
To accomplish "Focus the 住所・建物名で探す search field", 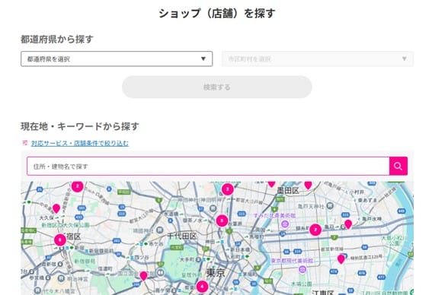I will (x=208, y=166).
